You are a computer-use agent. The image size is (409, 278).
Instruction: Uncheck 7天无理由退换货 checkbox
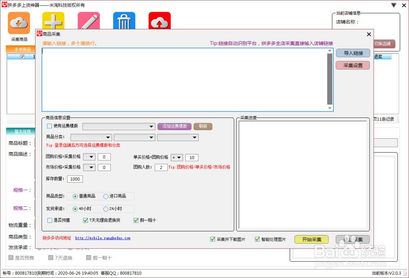[x=85, y=220]
